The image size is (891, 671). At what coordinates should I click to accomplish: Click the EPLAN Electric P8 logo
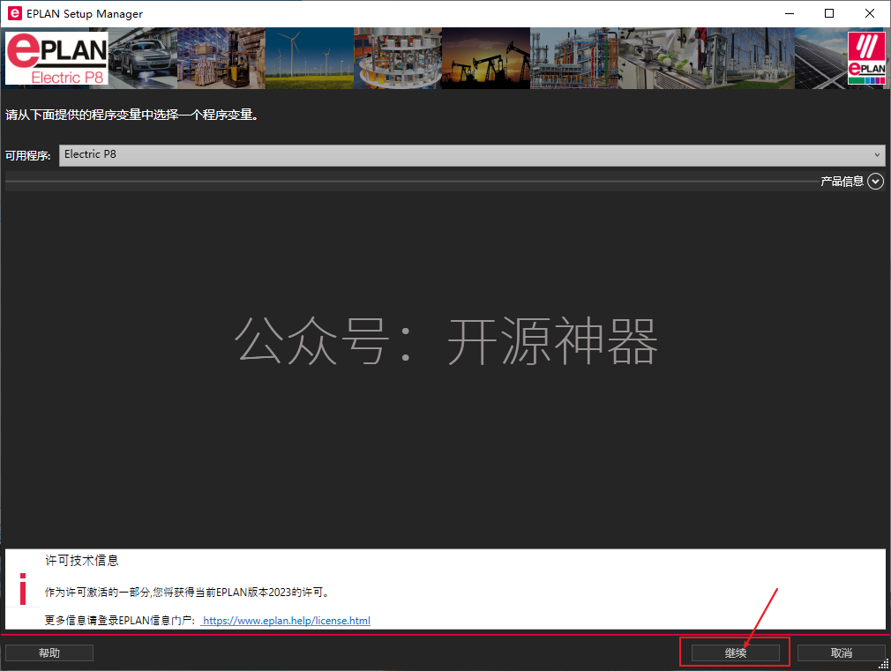pyautogui.click(x=56, y=58)
